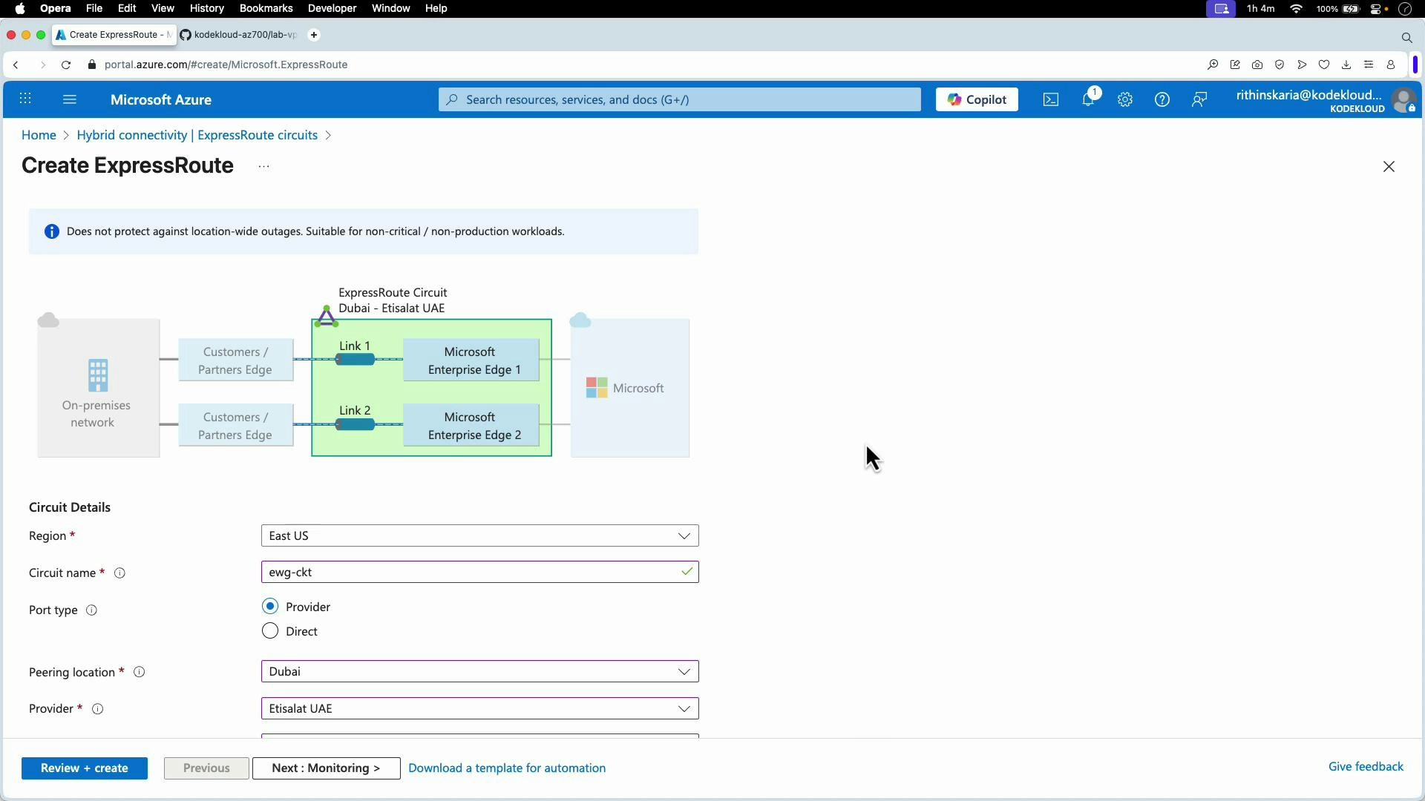Expand the Peering location dropdown
Image resolution: width=1425 pixels, height=801 pixels.
[479, 671]
